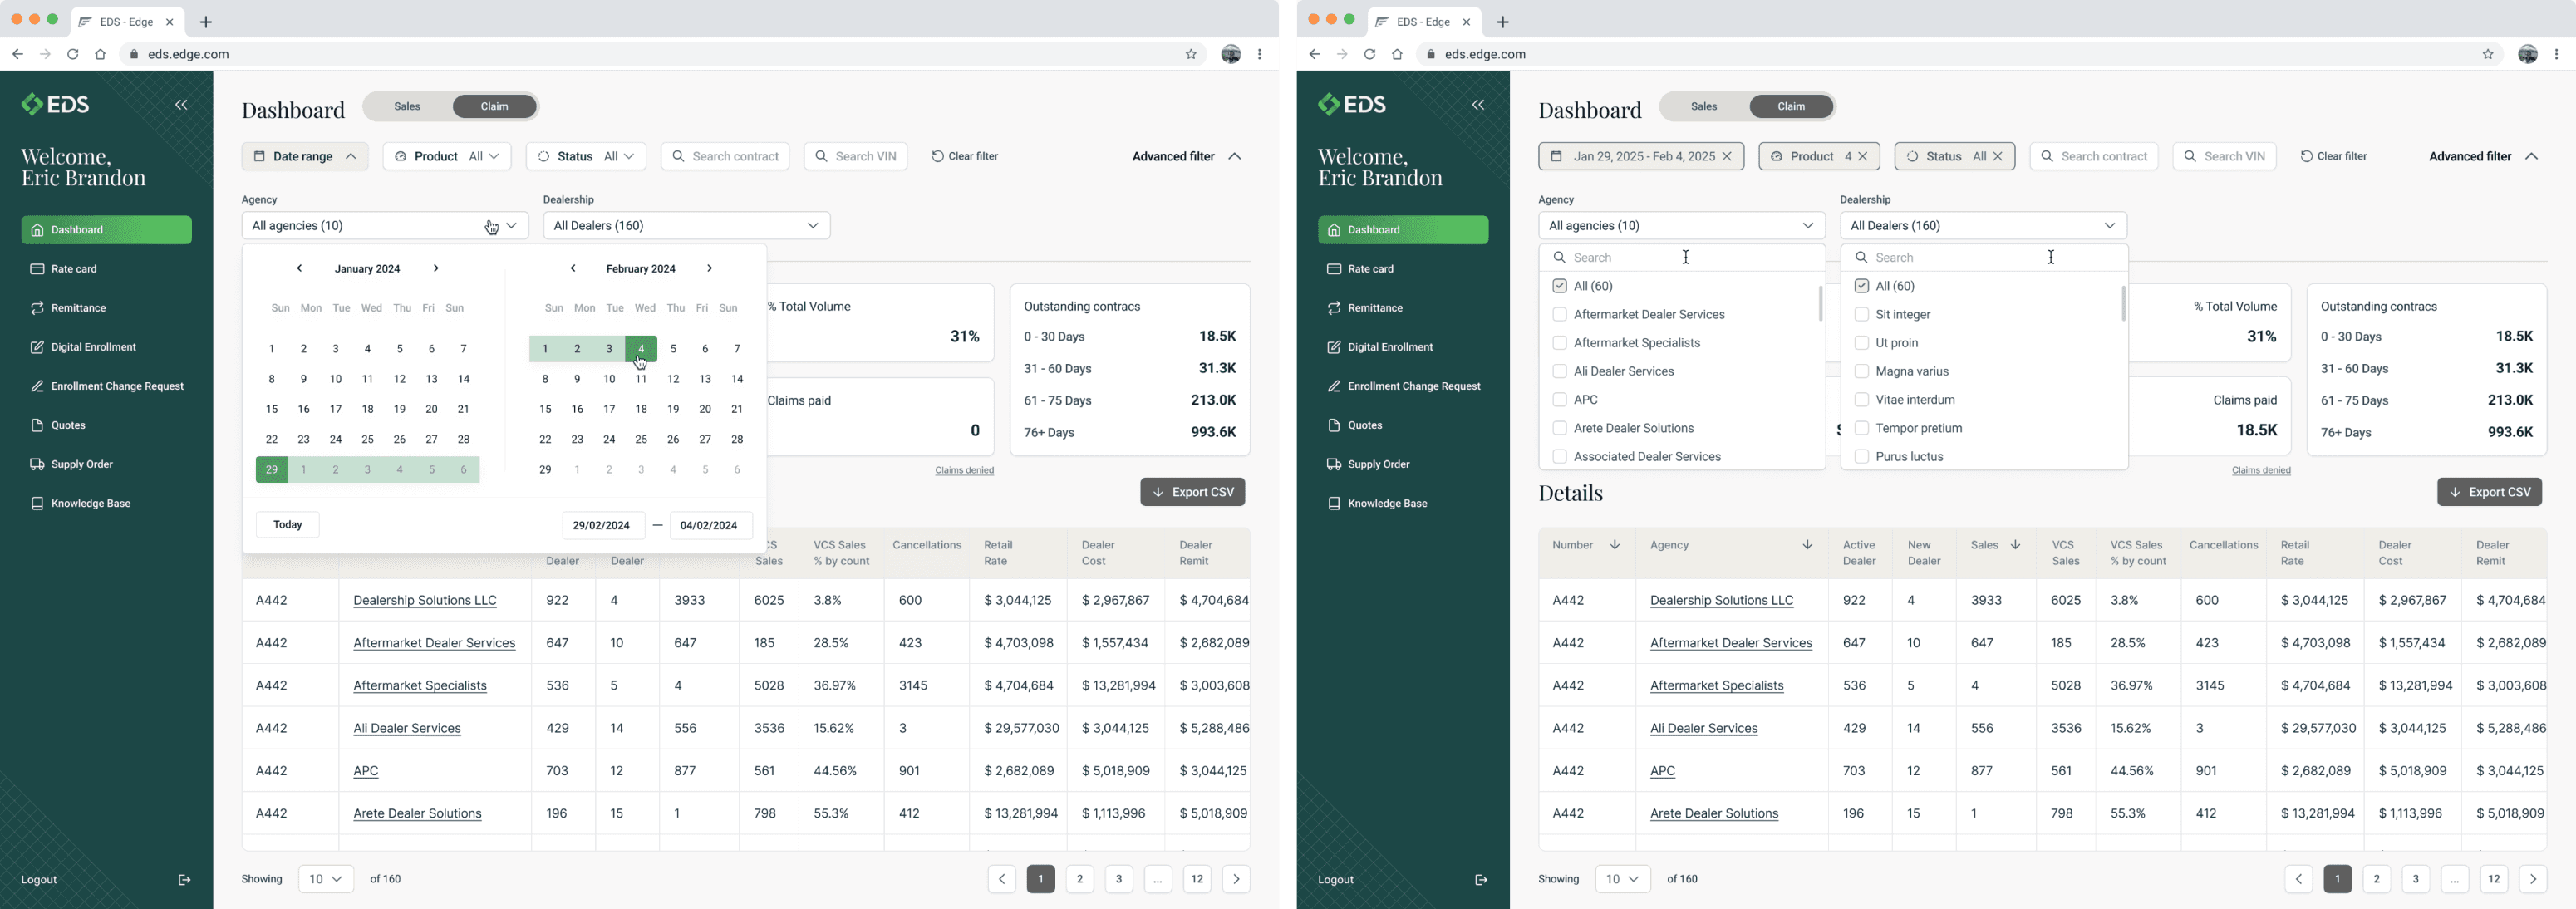
Task: Select the Claim tab in the right window
Action: [x=1791, y=106]
